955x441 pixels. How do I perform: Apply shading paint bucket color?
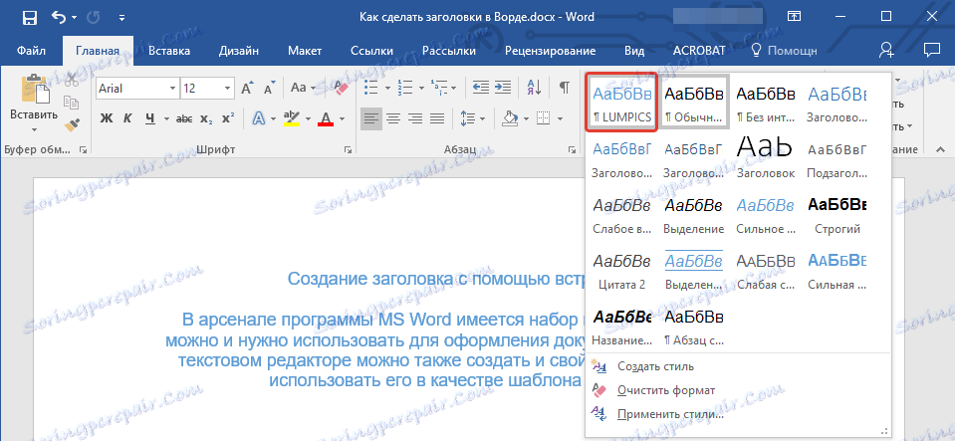[510, 118]
